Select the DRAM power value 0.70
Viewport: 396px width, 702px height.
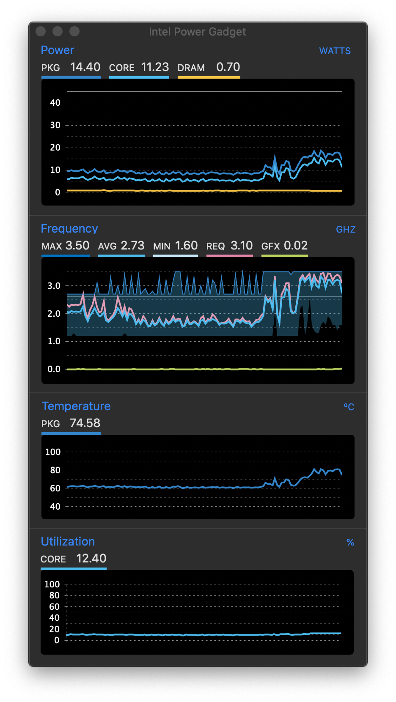228,67
